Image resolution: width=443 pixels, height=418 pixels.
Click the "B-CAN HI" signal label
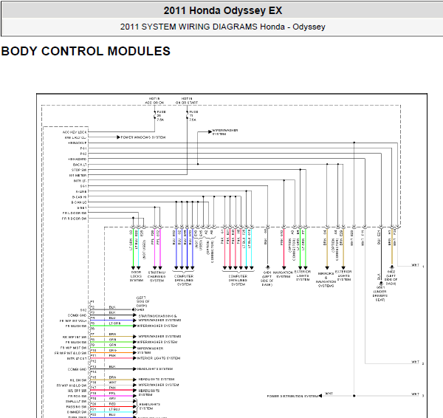[x=80, y=197]
